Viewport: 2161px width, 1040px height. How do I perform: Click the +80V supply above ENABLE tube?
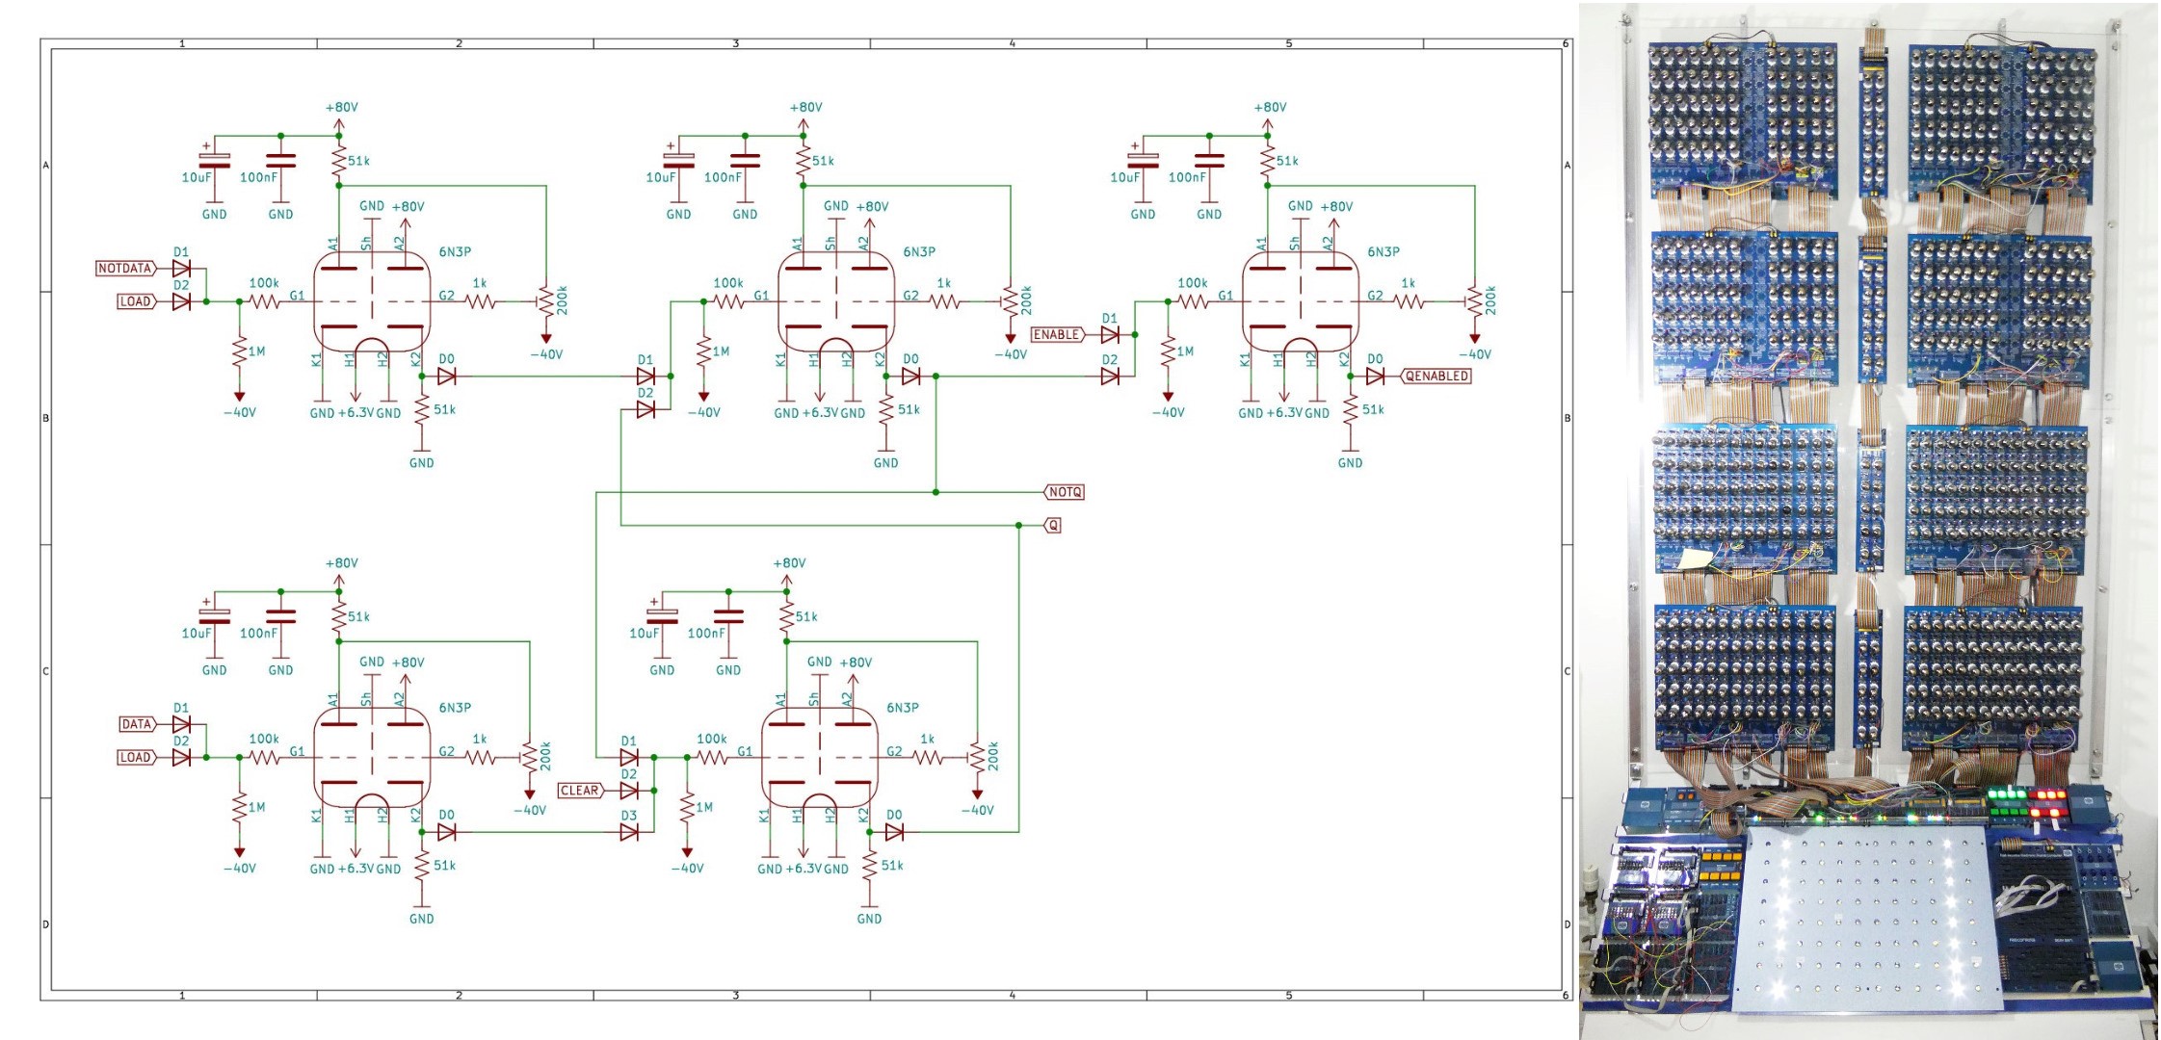1269,108
